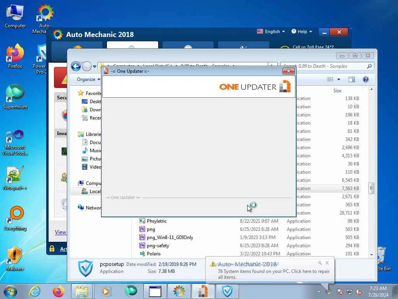Switch to File Explorer in the taskbar
The image size is (398, 299).
tap(82, 291)
